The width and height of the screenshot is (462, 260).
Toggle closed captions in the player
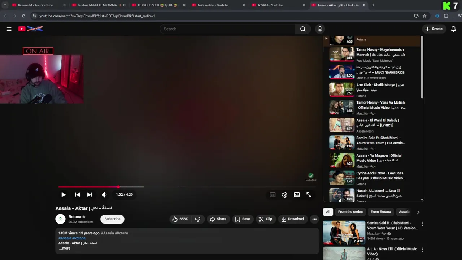click(273, 195)
